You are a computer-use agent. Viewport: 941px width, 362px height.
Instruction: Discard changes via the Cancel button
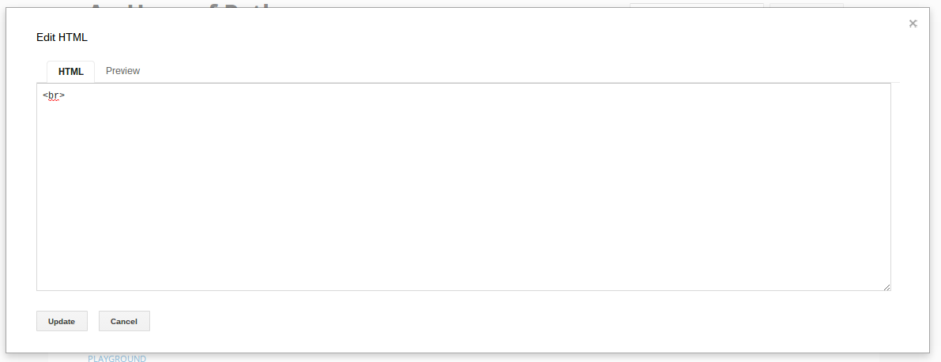pyautogui.click(x=124, y=321)
